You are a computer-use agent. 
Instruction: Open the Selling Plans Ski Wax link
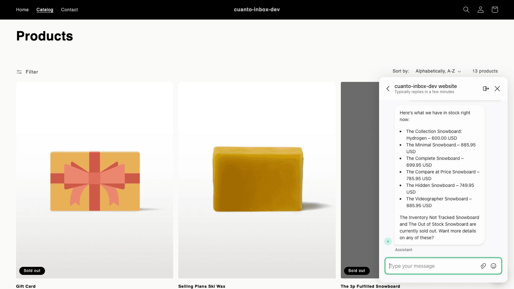pyautogui.click(x=202, y=286)
